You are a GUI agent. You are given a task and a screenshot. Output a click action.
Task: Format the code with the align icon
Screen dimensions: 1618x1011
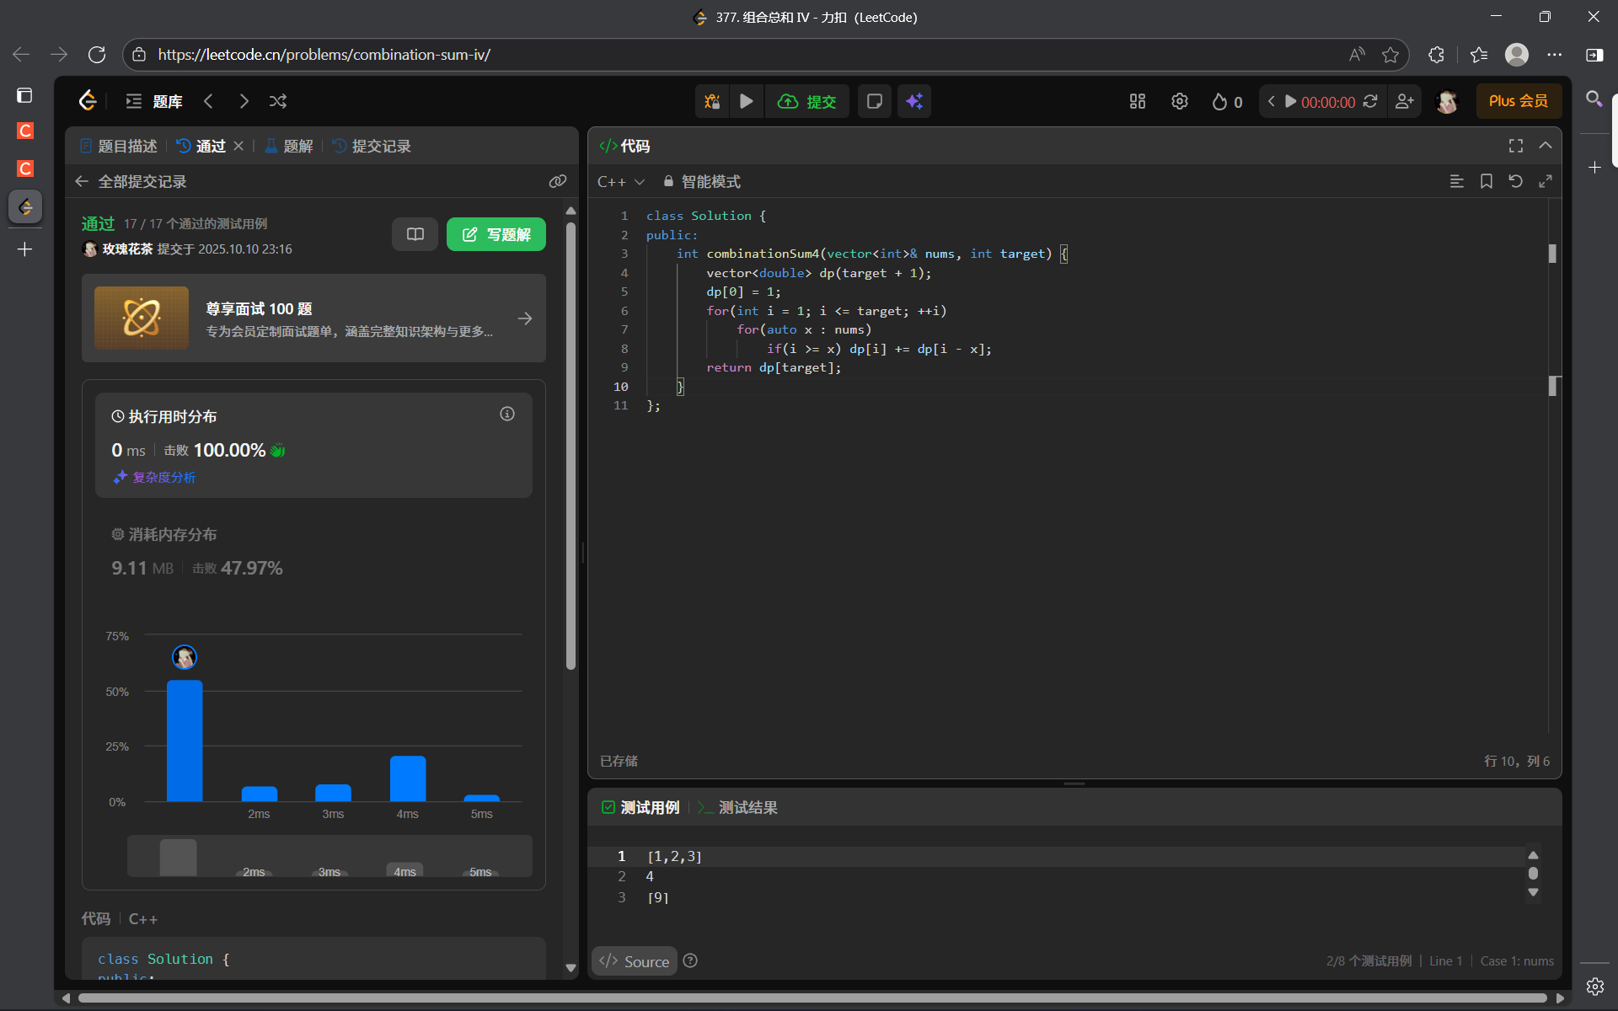(x=1456, y=181)
